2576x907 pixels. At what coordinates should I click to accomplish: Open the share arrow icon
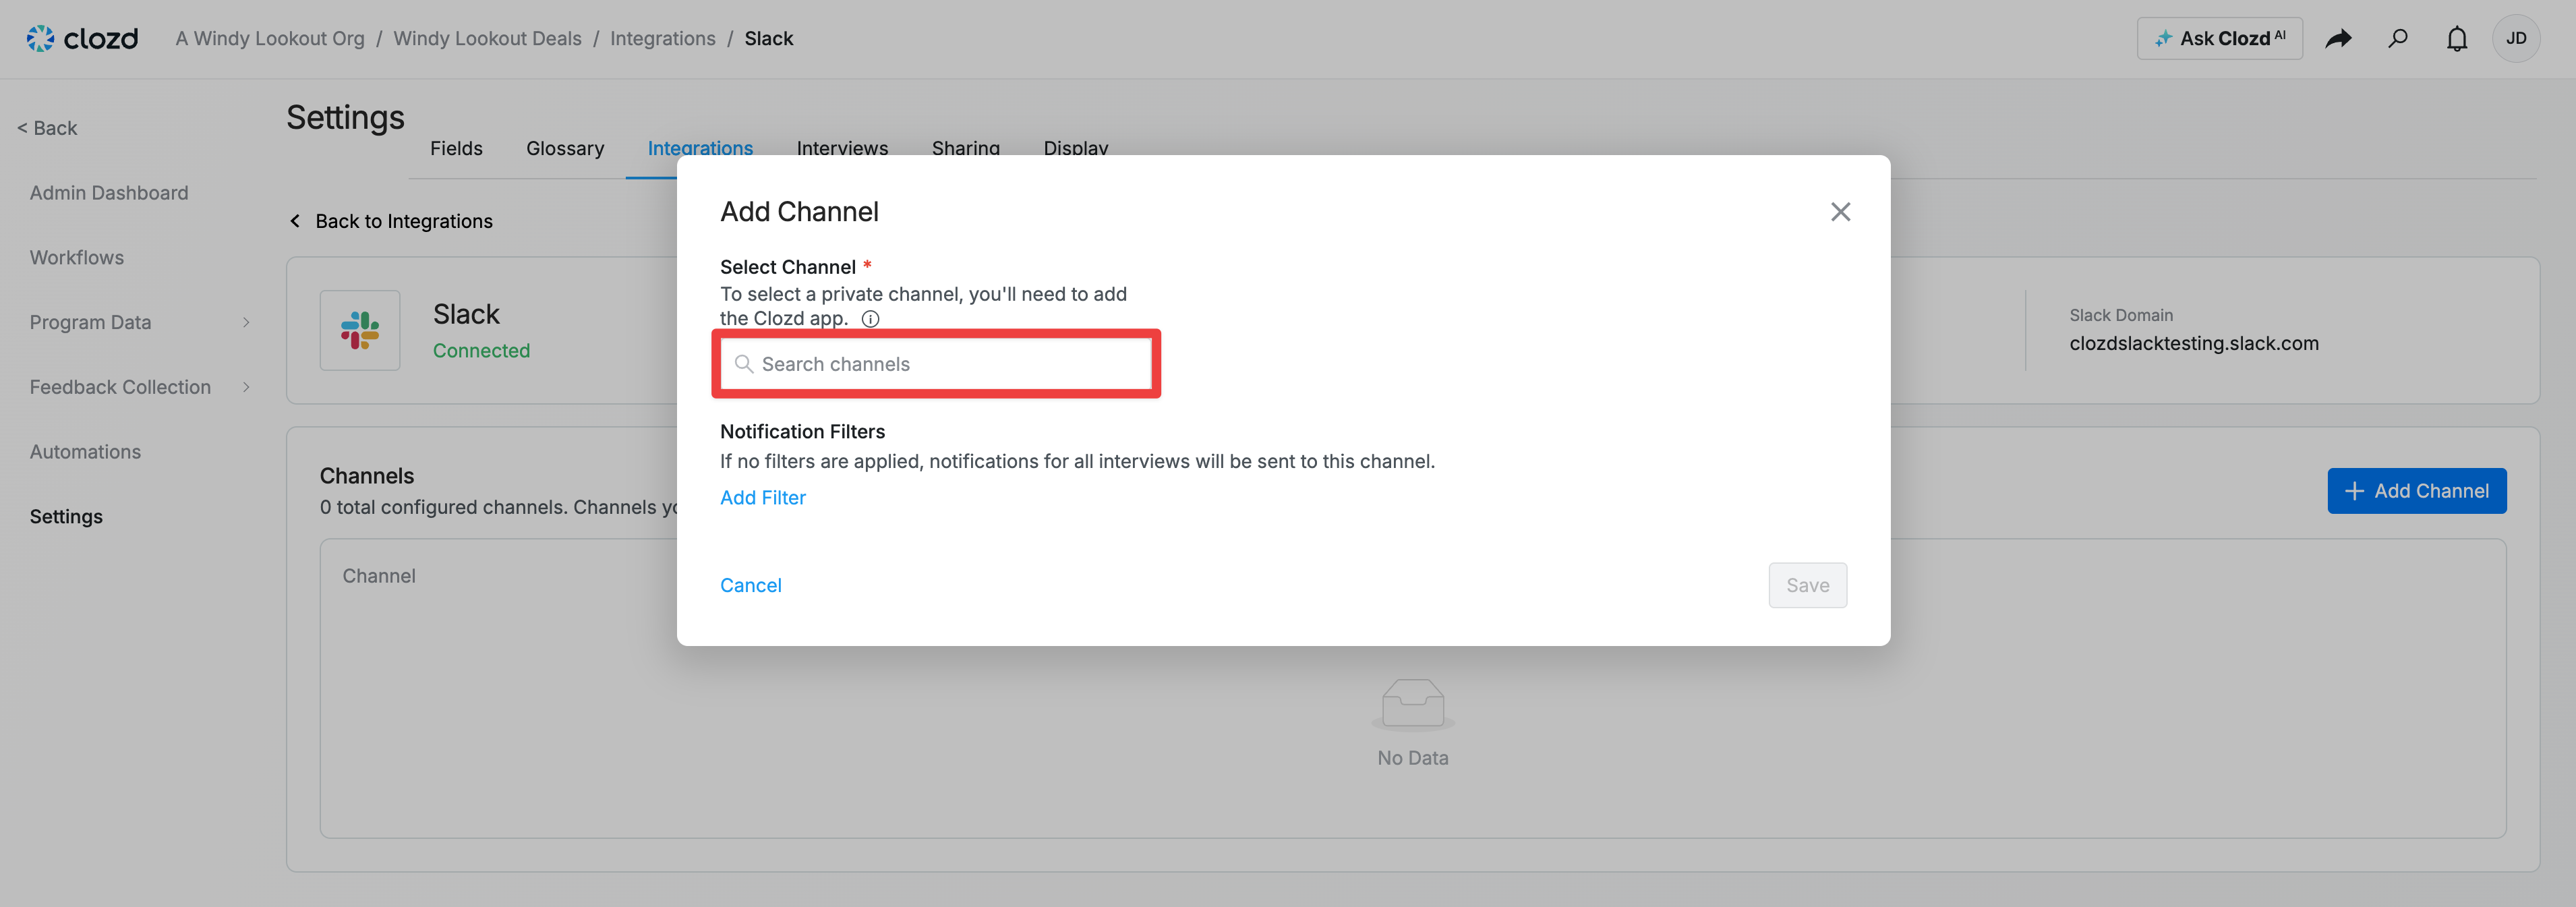click(2338, 38)
